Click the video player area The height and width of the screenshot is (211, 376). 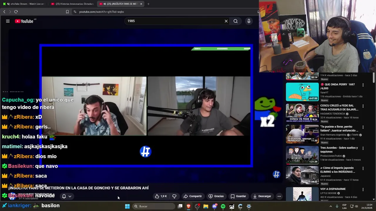tap(146, 106)
